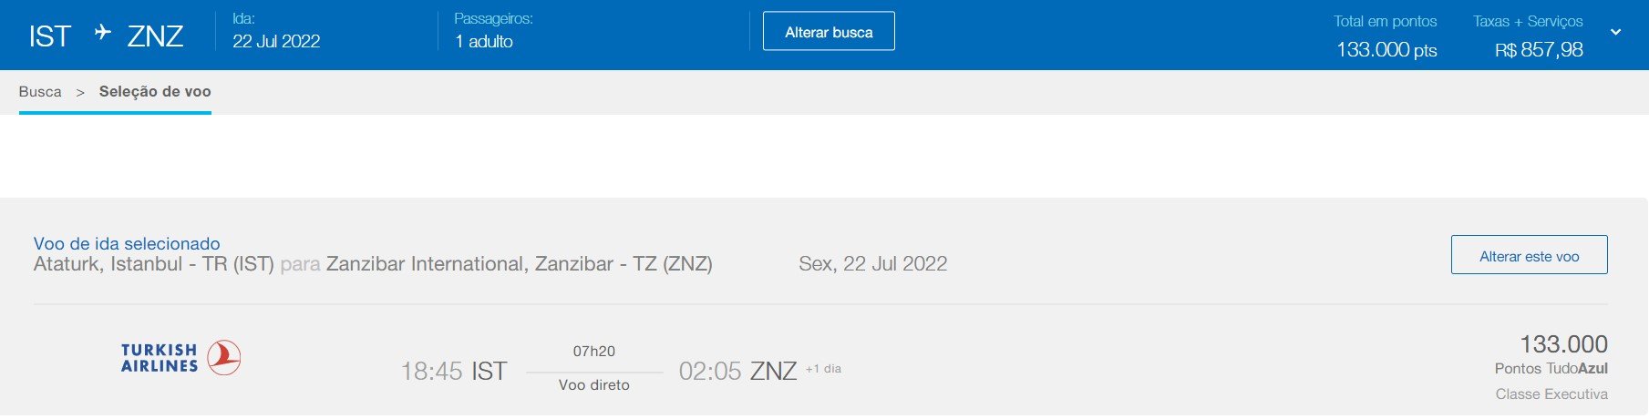
Task: Click the Ida date 22 Jul 2022
Action: pos(276,41)
